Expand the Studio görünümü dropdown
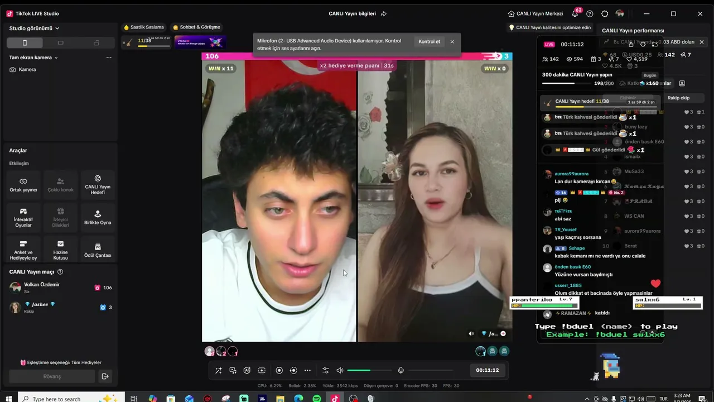The image size is (714, 402). tap(35, 28)
